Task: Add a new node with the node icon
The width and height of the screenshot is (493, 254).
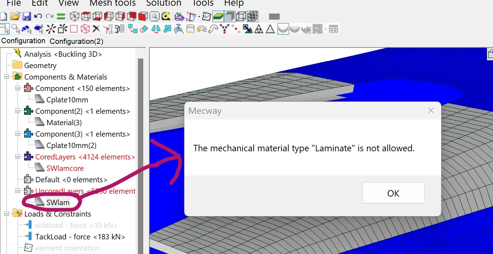Action: 51,29
